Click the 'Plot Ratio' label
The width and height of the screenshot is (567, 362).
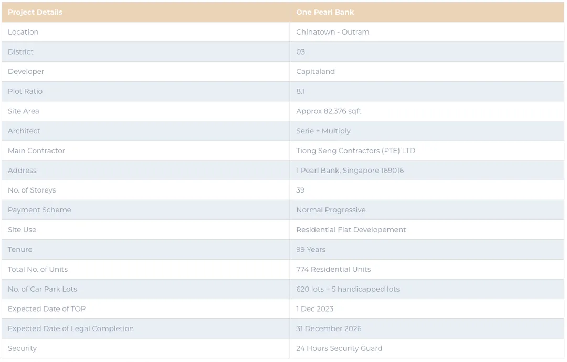[x=25, y=91]
